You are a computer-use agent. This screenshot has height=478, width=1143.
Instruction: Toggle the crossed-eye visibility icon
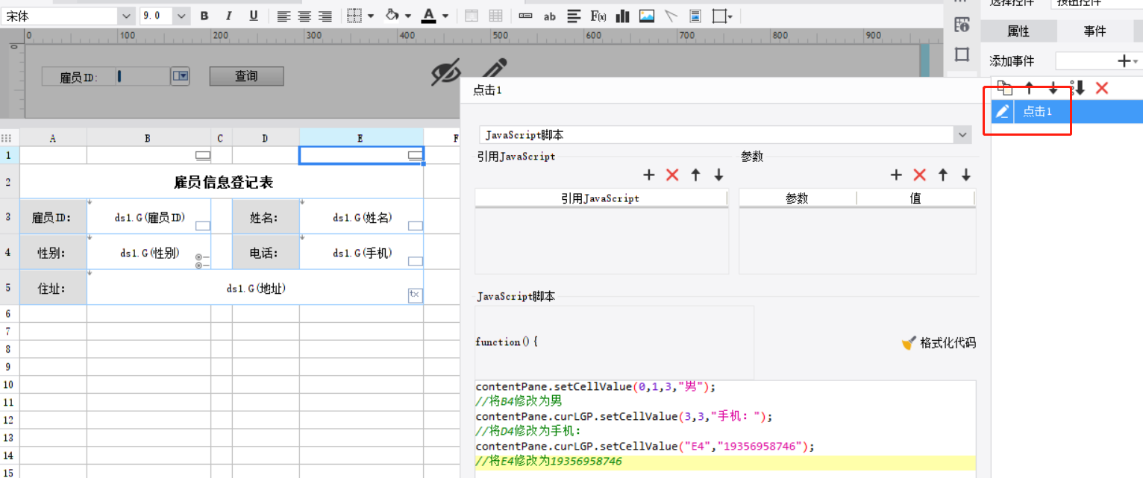pyautogui.click(x=446, y=72)
